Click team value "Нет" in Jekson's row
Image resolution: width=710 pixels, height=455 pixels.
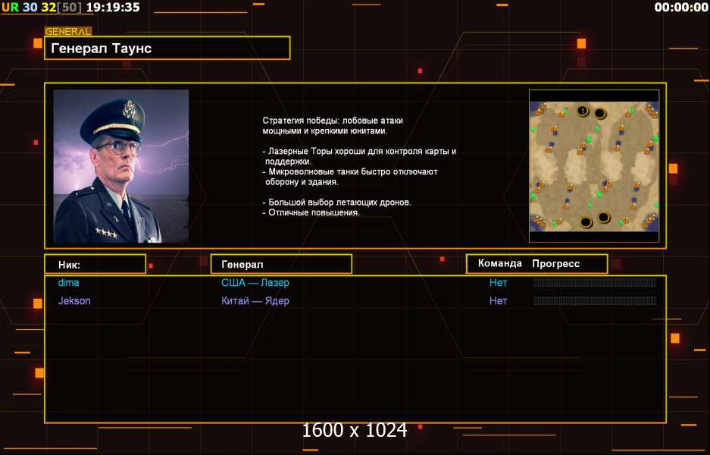[x=498, y=301]
